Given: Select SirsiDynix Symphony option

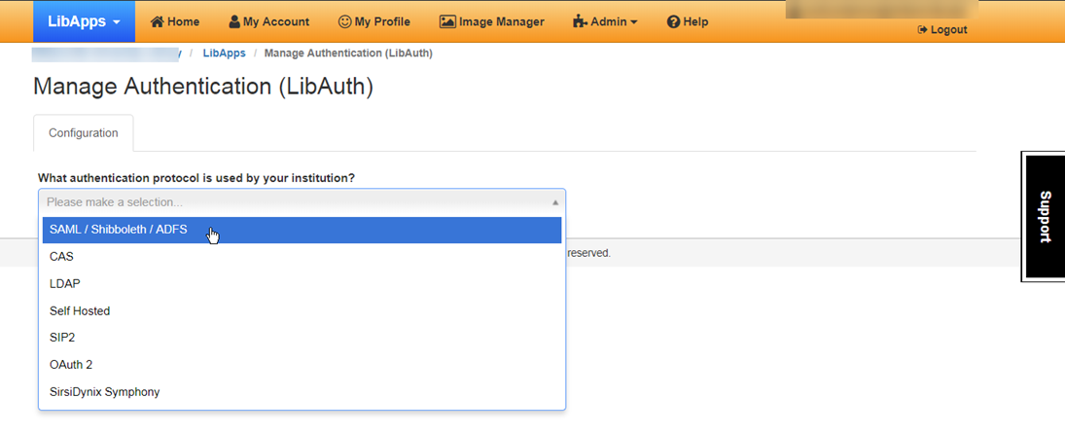Looking at the screenshot, I should pos(302,392).
